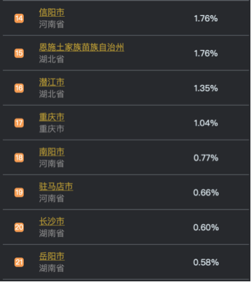Click the 1.04% percentage for 重庆市
The width and height of the screenshot is (251, 282).
(x=206, y=123)
